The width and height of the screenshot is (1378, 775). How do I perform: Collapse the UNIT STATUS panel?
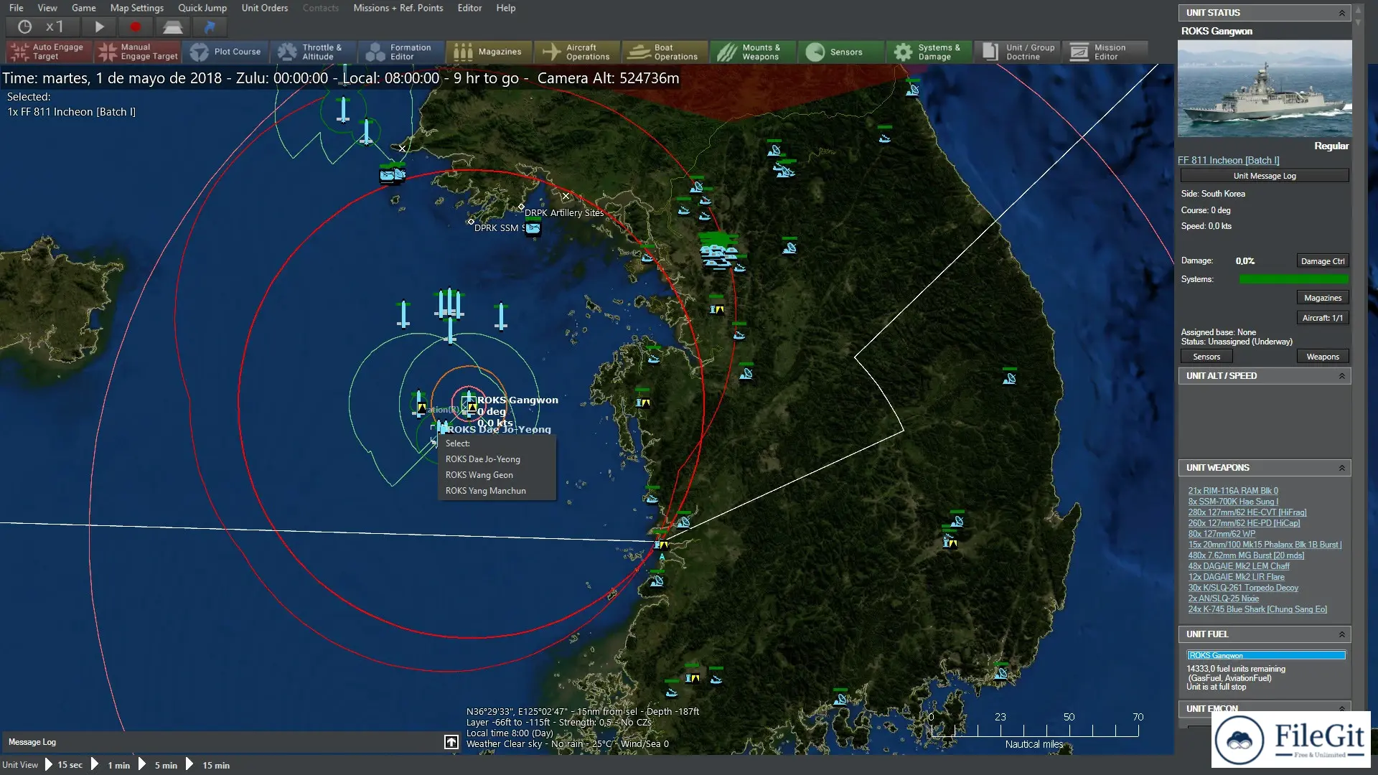[x=1341, y=13]
